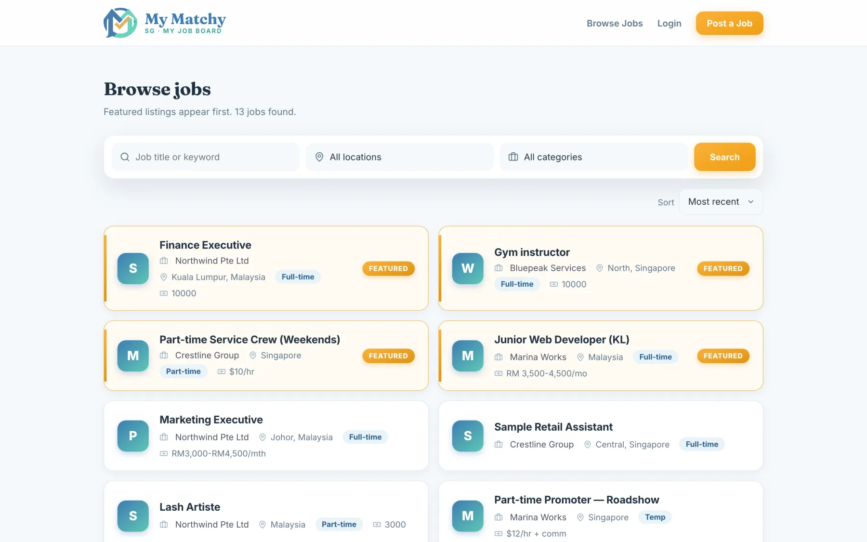This screenshot has width=867, height=542.
Task: Click the My Matchy site title text
Action: point(185,19)
